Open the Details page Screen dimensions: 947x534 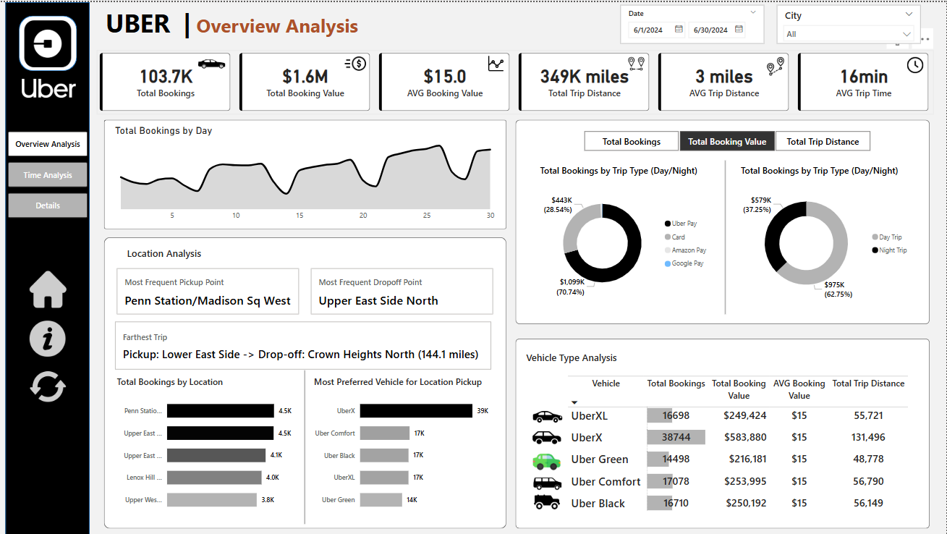[x=46, y=205]
